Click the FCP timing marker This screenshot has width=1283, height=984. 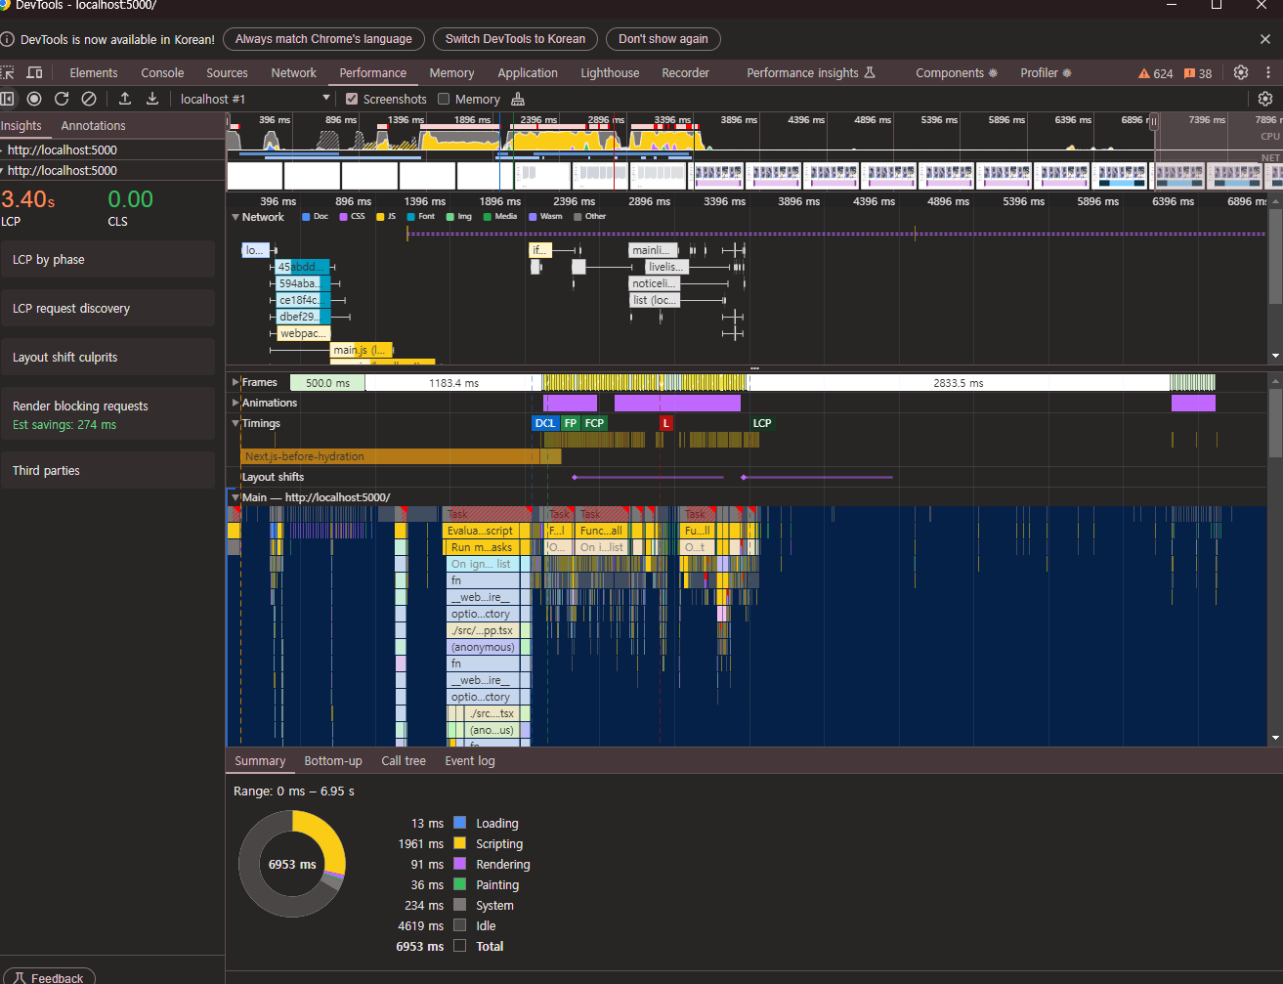[594, 423]
